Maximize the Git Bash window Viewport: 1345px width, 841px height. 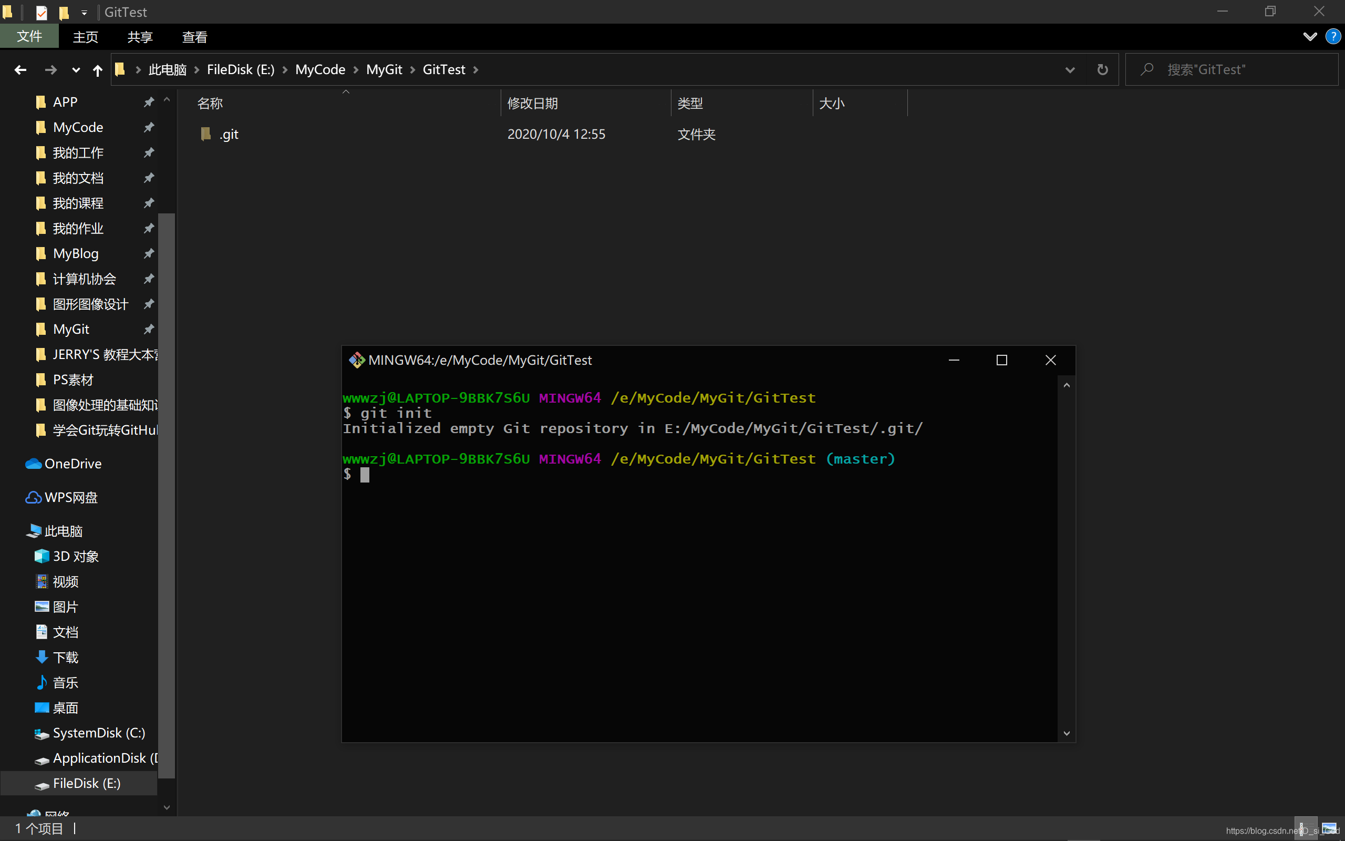pyautogui.click(x=1001, y=360)
